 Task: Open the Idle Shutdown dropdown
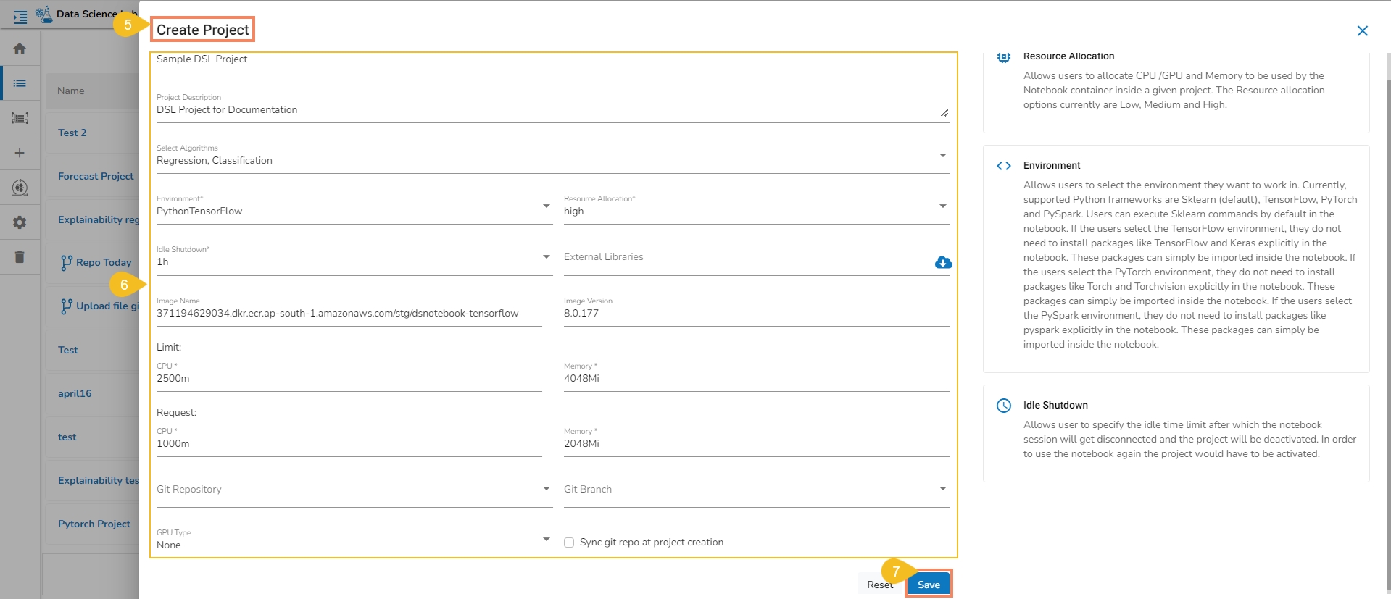click(x=547, y=257)
